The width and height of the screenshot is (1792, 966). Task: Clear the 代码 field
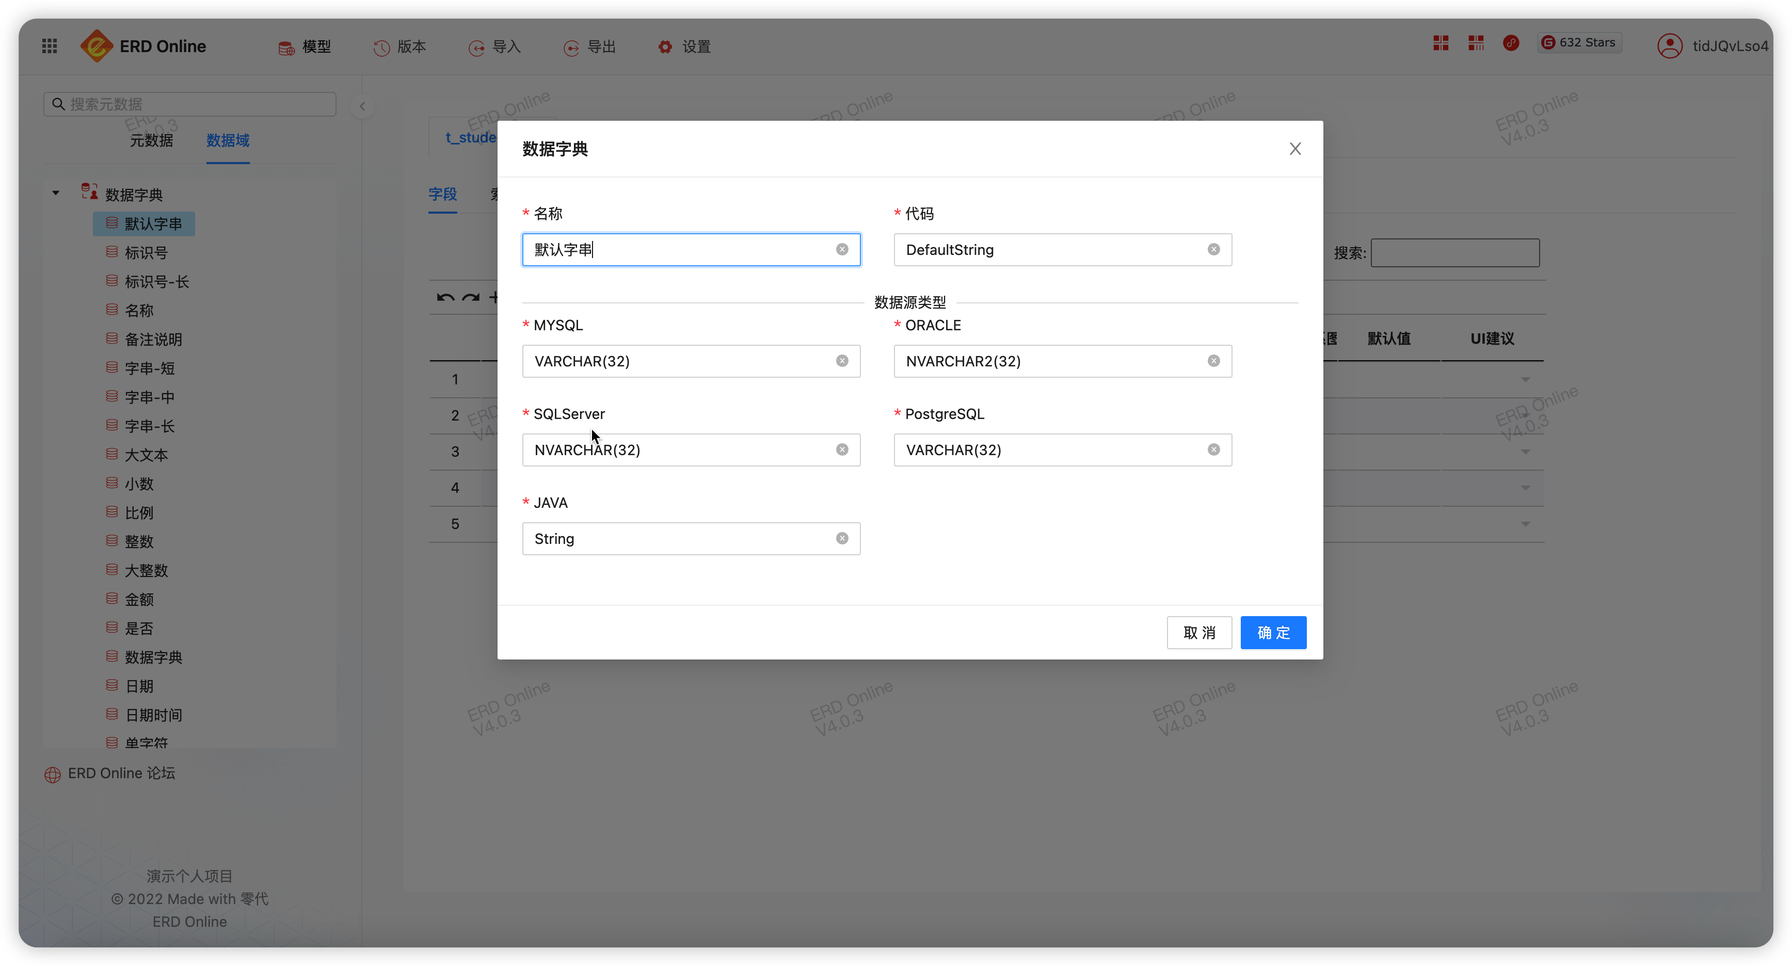click(x=1213, y=250)
